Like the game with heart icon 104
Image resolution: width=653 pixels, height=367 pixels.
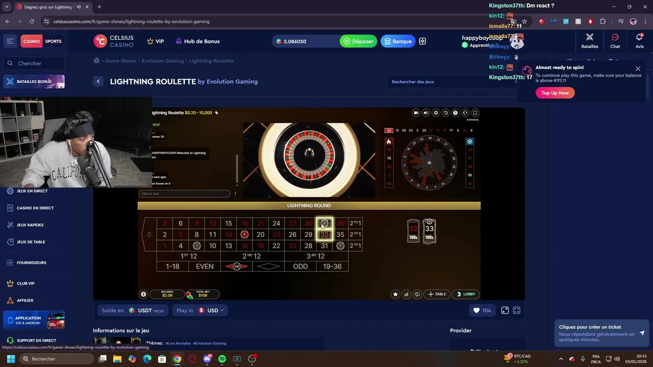click(482, 310)
